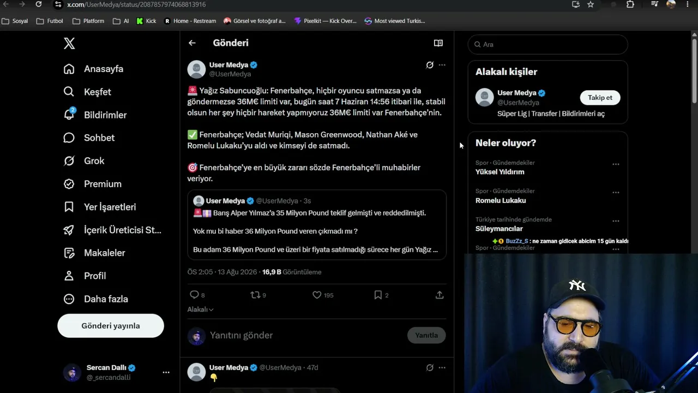The image size is (698, 393).
Task: Open the Süleymancılar trend
Action: (x=499, y=229)
